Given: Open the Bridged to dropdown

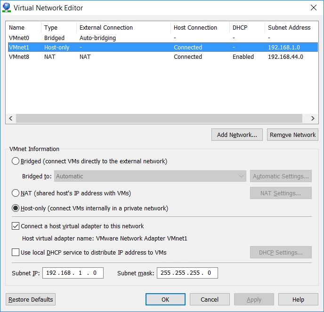Looking at the screenshot, I should 150,176.
